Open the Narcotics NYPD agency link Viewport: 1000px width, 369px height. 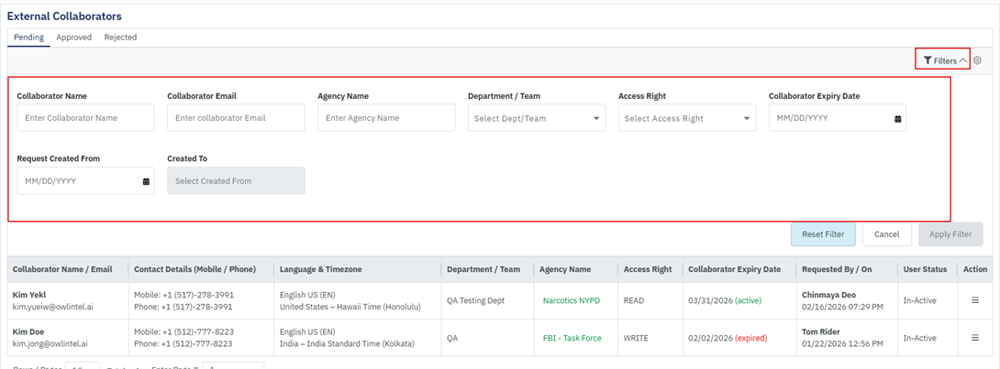coord(572,299)
